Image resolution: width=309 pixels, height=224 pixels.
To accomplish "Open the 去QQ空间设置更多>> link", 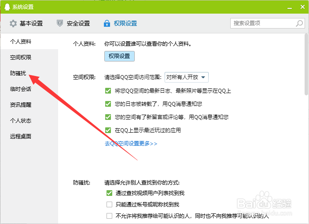I will 131,144.
